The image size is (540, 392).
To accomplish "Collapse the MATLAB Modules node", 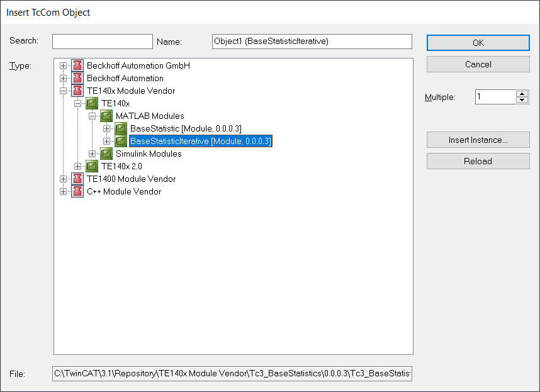I will point(92,116).
